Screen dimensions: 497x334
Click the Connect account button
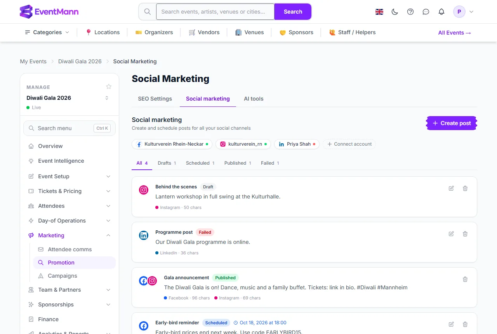point(349,144)
